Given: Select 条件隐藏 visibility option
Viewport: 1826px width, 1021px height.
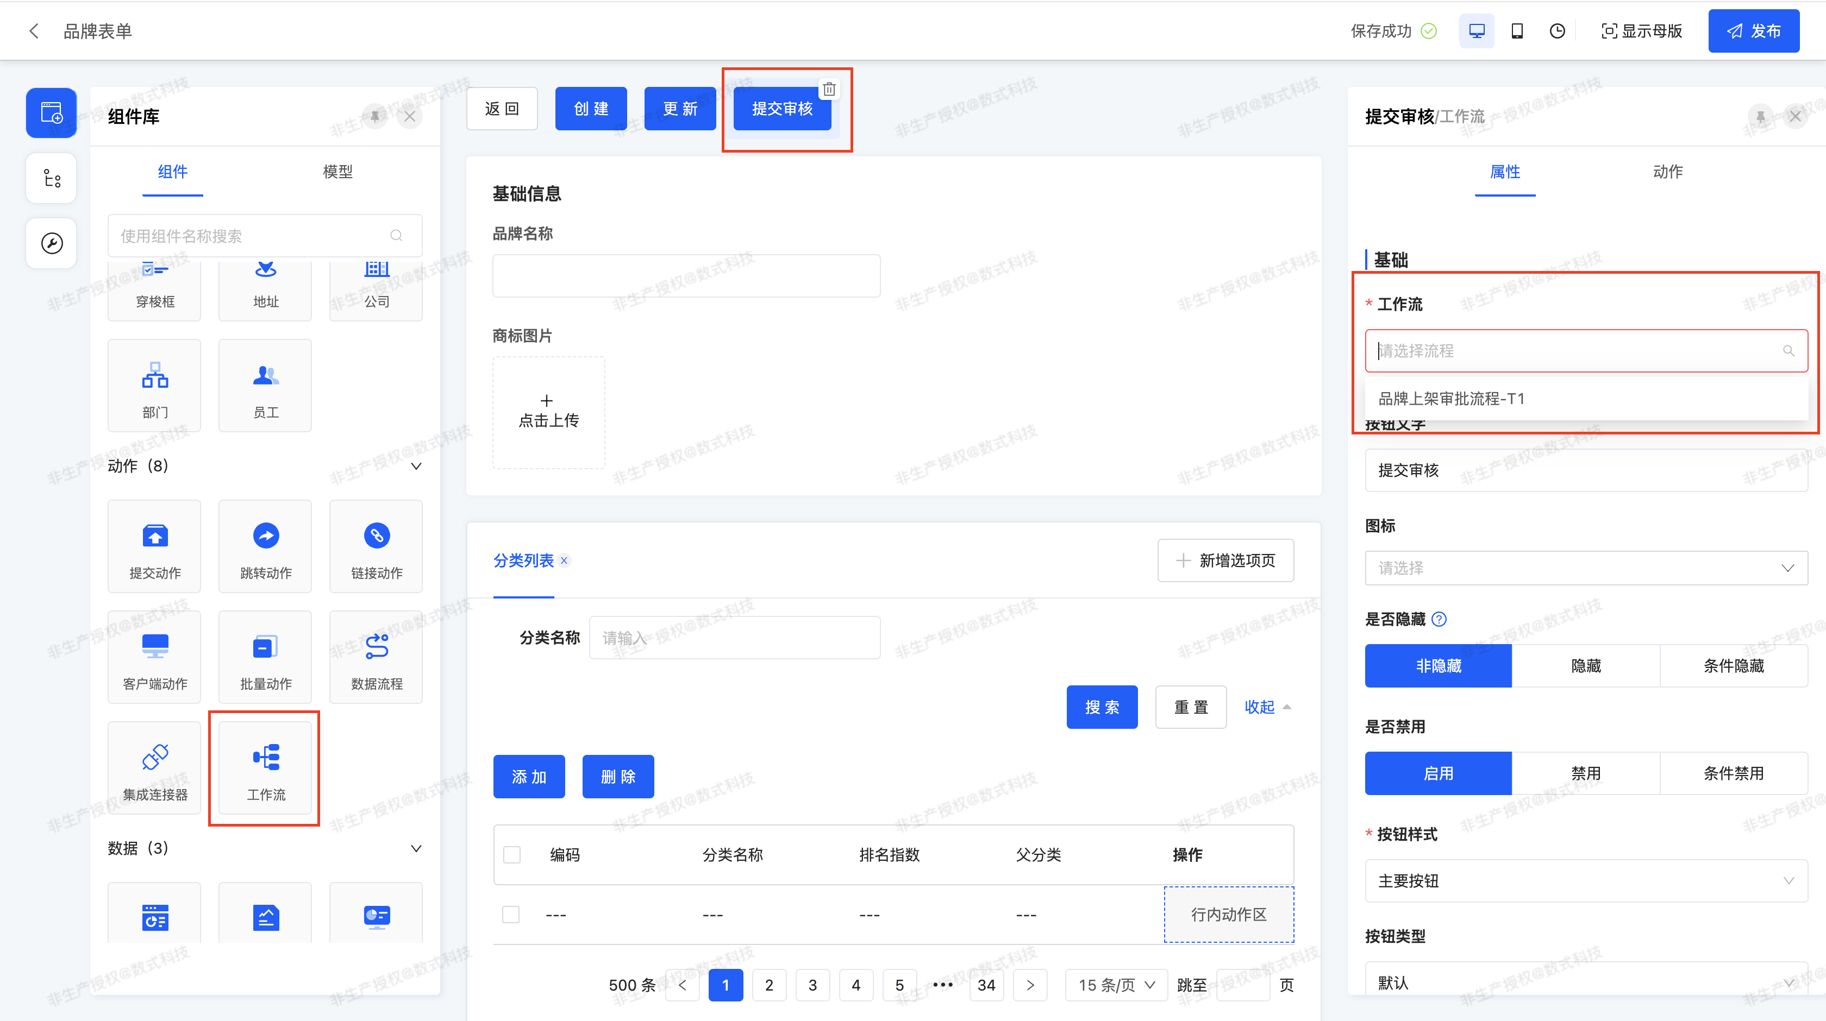Looking at the screenshot, I should click(1734, 665).
